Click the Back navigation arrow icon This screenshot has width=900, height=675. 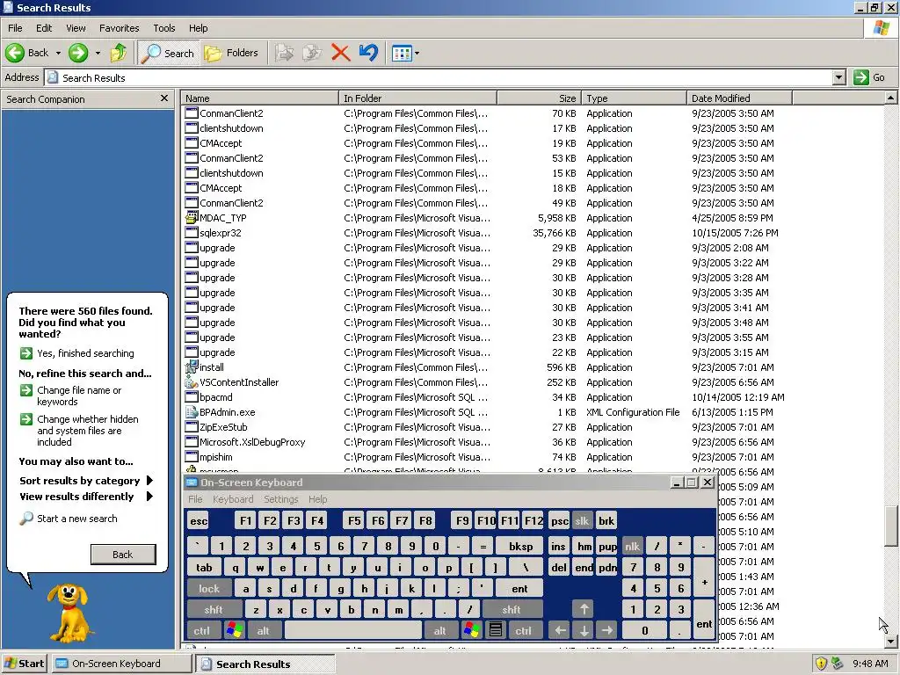click(x=15, y=53)
